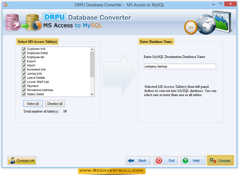Screen dimensions: 239x175
Task: Click the Total number of table(s) label
Action: pyautogui.click(x=41, y=111)
